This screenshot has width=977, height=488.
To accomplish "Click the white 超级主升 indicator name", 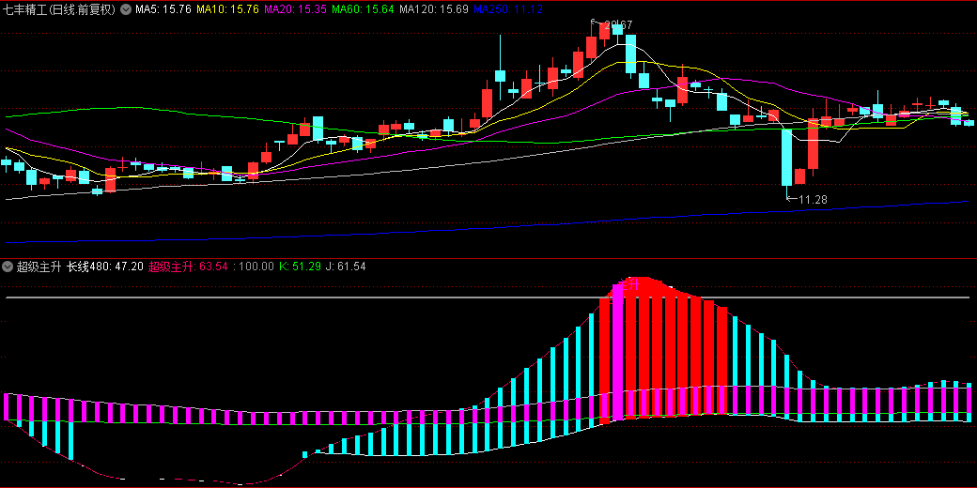I will pos(39,267).
